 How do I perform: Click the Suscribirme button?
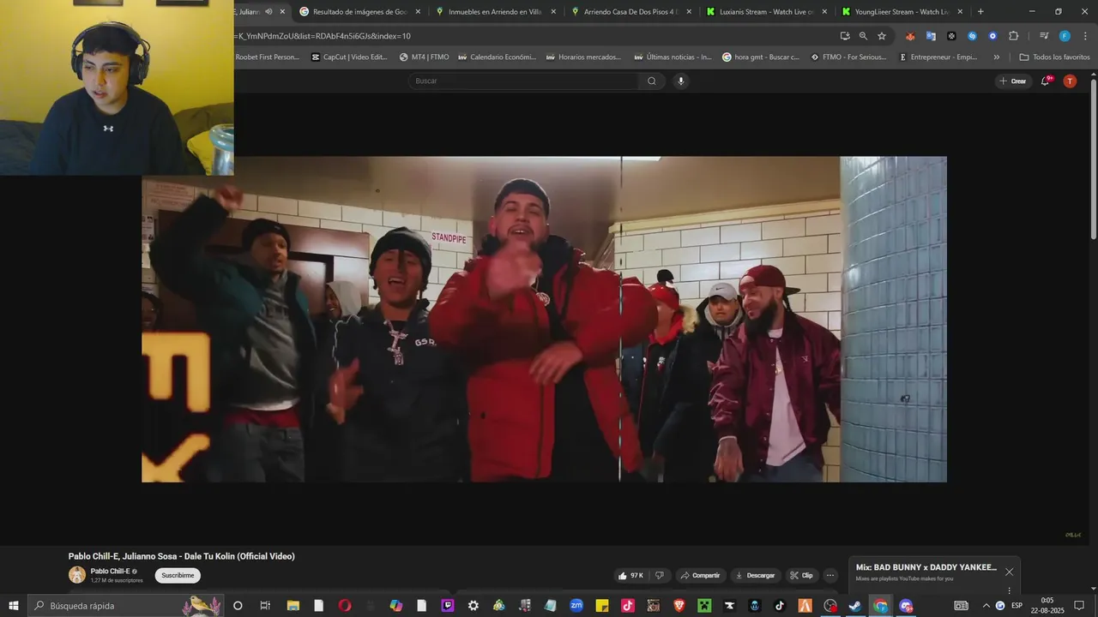[178, 575]
